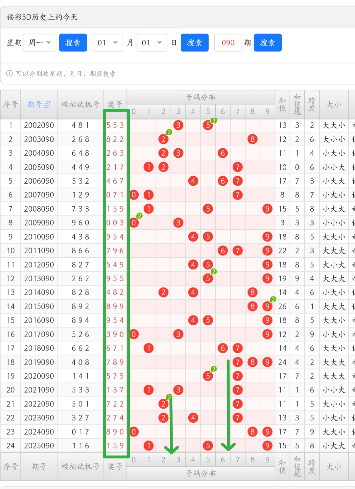This screenshot has width=355, height=489.
Task: Expand the day dropdown before 日
Action: coord(152,43)
